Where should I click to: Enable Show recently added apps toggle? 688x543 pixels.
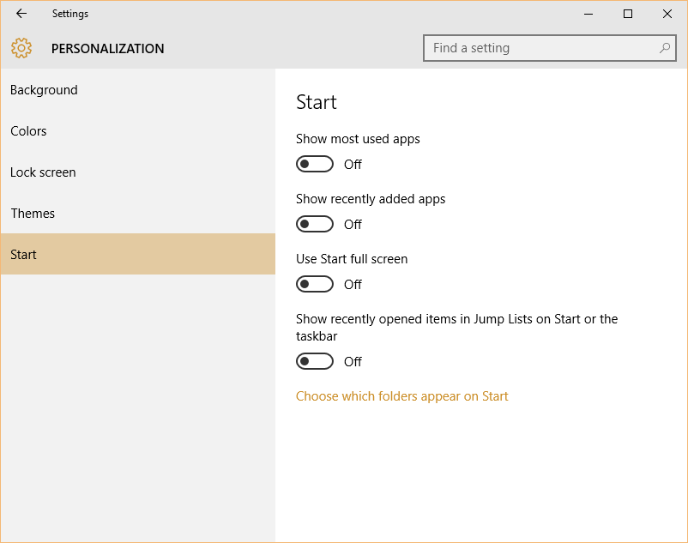[315, 224]
